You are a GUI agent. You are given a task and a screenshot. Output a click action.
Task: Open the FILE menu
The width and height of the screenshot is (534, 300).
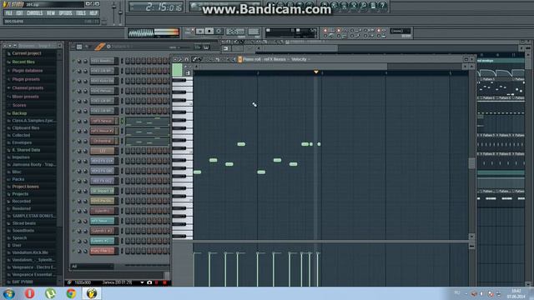[x=8, y=13]
